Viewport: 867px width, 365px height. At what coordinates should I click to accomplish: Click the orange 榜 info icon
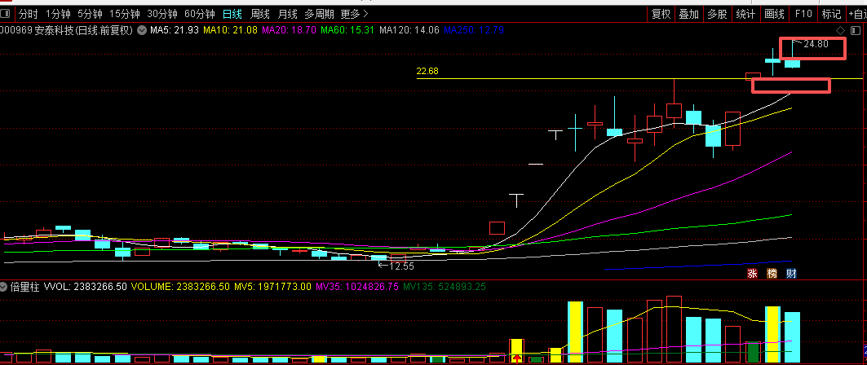pos(772,273)
